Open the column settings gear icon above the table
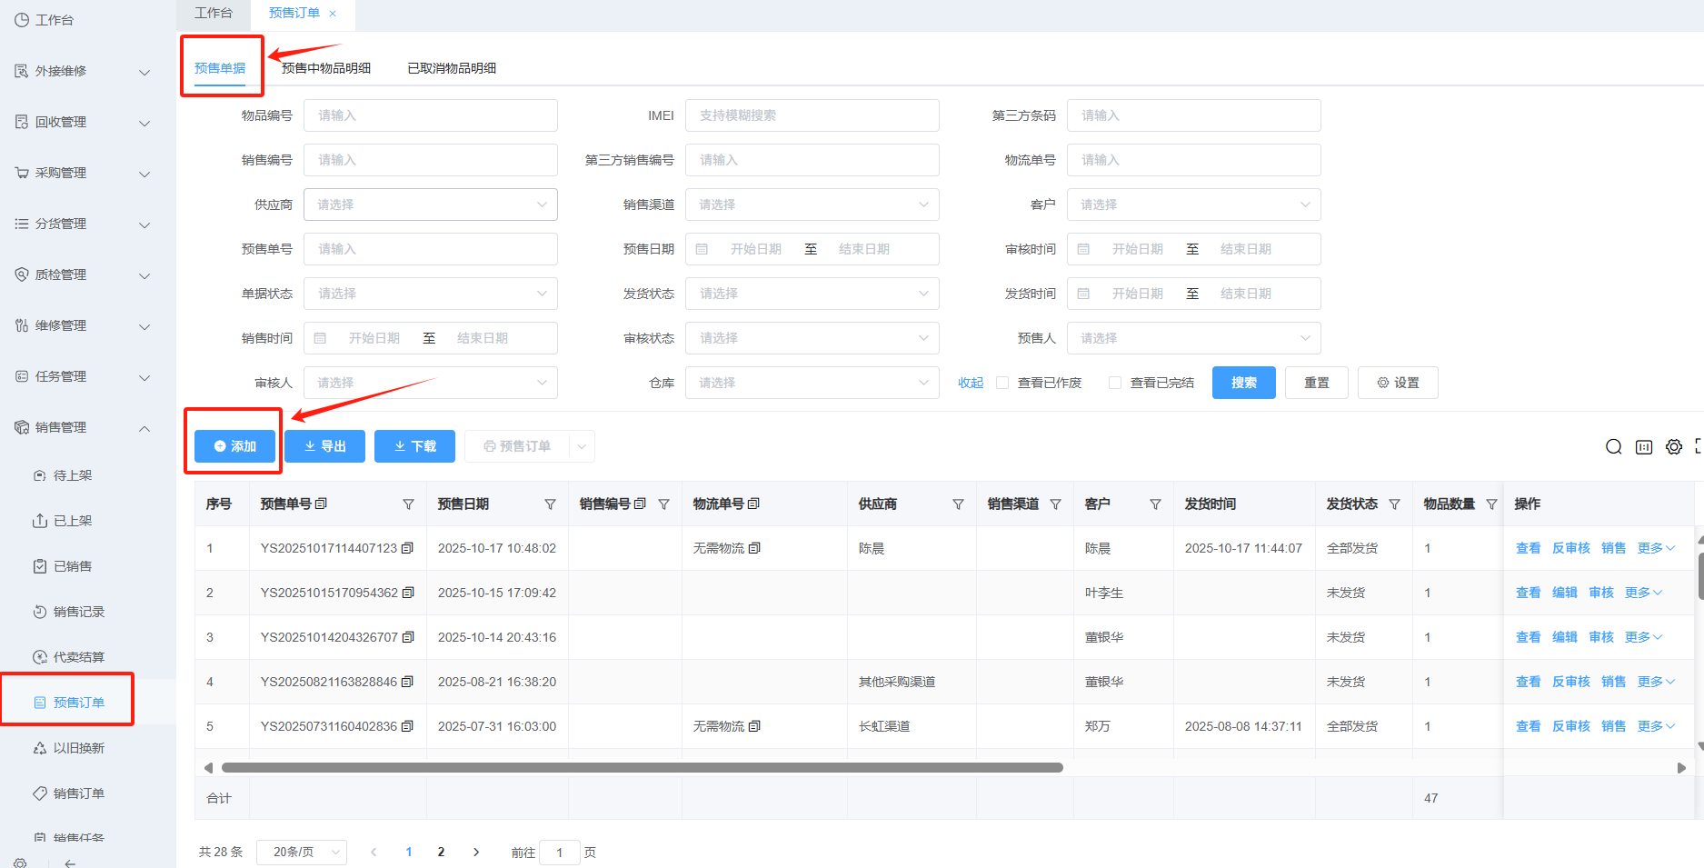Viewport: 1704px width, 868px height. (x=1673, y=446)
